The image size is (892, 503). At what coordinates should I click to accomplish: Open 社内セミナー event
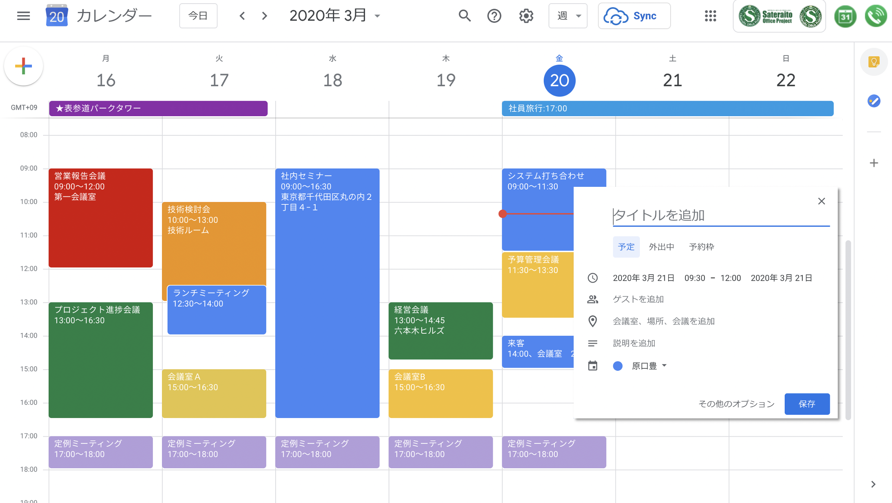(327, 293)
